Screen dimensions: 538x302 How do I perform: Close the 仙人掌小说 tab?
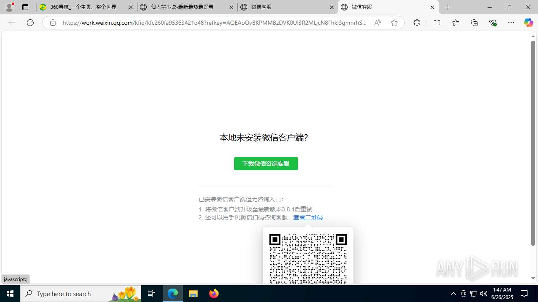tap(231, 7)
